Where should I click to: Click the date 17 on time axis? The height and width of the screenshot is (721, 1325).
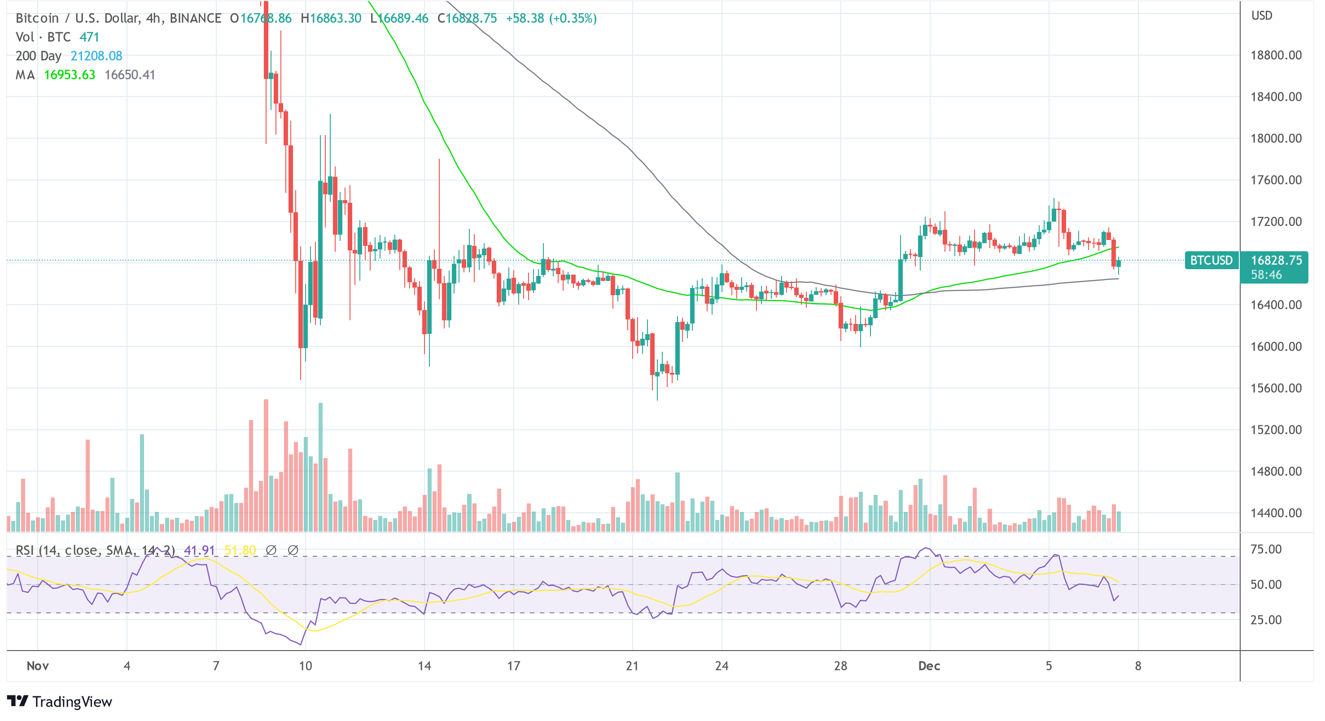(513, 667)
